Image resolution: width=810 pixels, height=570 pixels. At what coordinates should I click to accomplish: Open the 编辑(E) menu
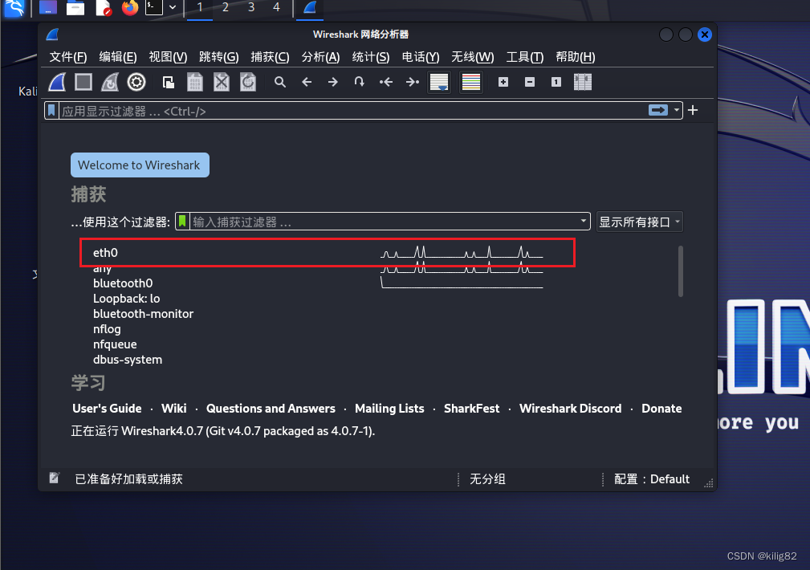tap(118, 57)
